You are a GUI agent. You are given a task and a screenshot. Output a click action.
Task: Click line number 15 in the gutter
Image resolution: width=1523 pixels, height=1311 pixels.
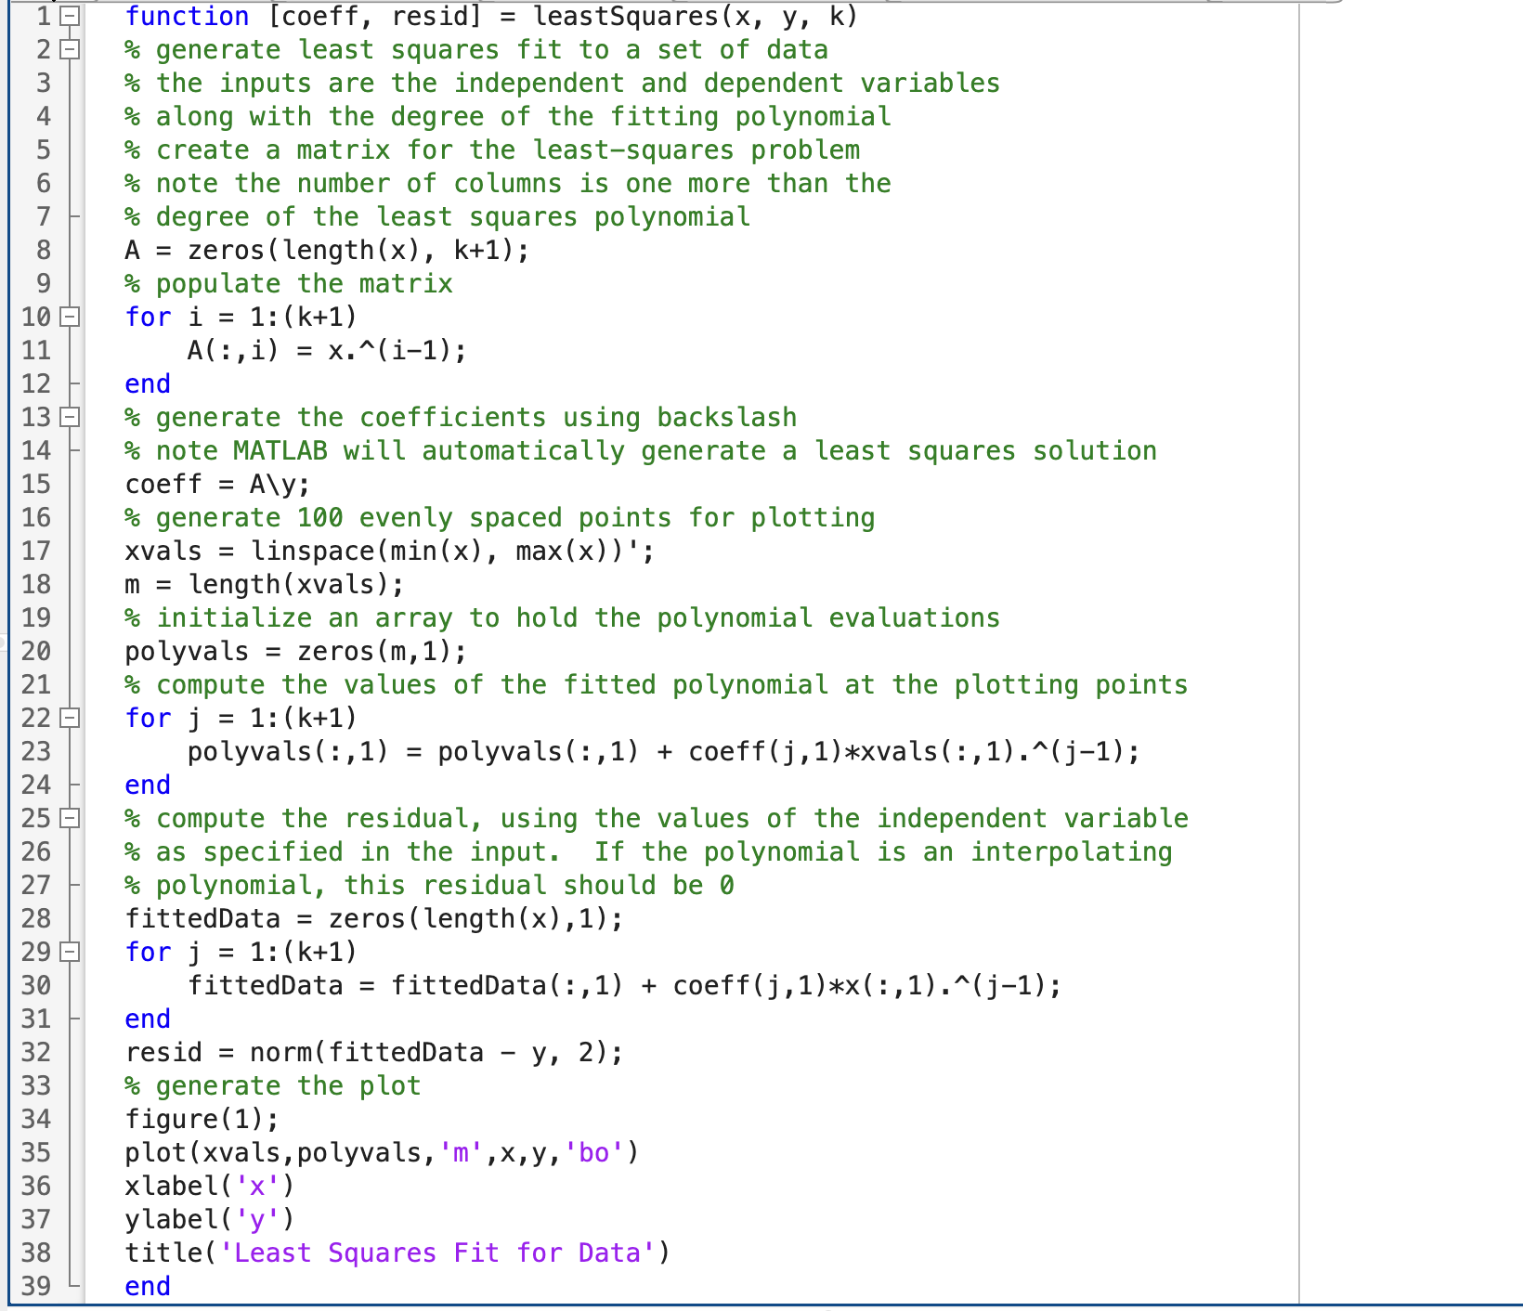[35, 485]
